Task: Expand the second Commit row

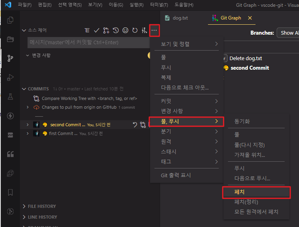Action: [x=28, y=125]
